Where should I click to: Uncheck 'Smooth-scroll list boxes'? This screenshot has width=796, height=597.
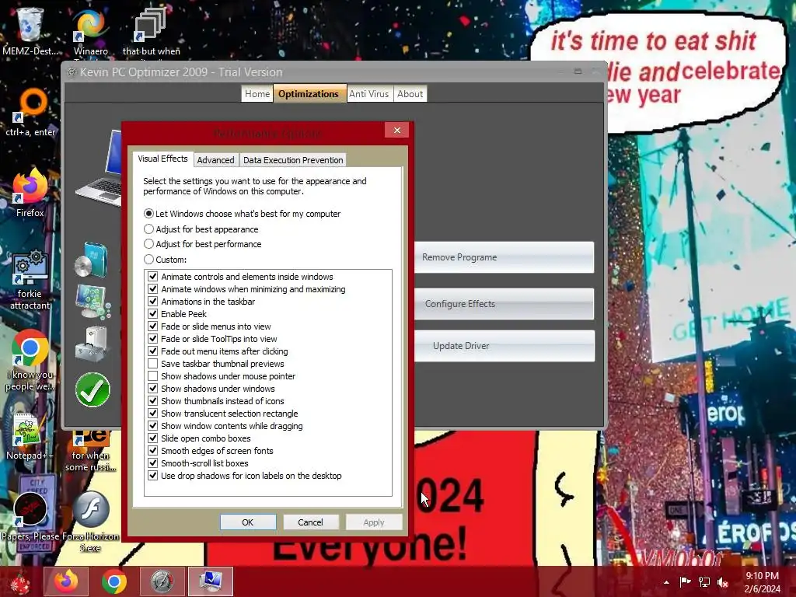(x=153, y=463)
